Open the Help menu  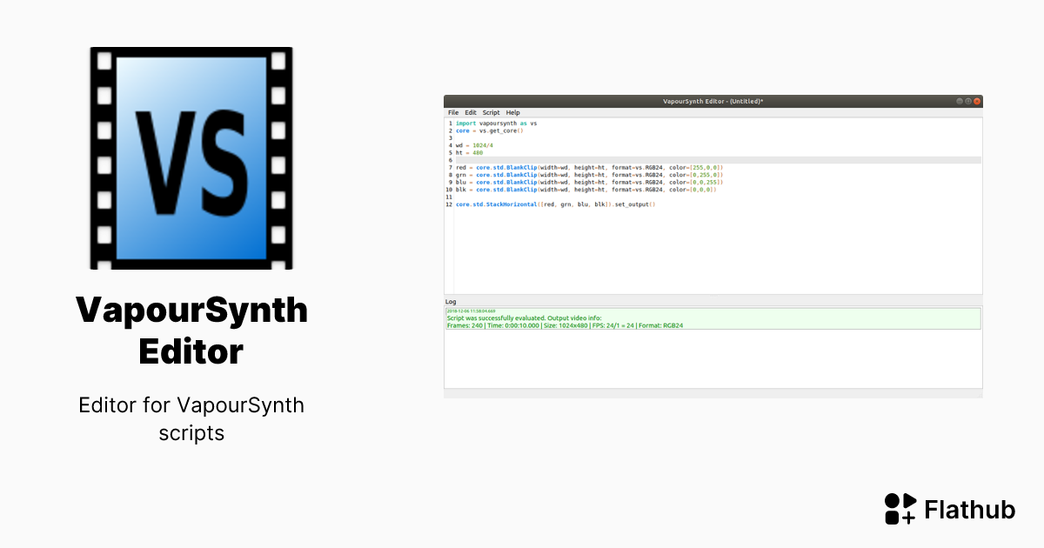click(512, 112)
